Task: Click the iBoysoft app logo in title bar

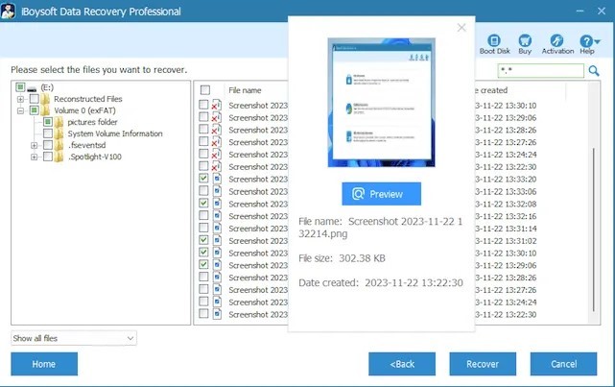Action: 8,11
